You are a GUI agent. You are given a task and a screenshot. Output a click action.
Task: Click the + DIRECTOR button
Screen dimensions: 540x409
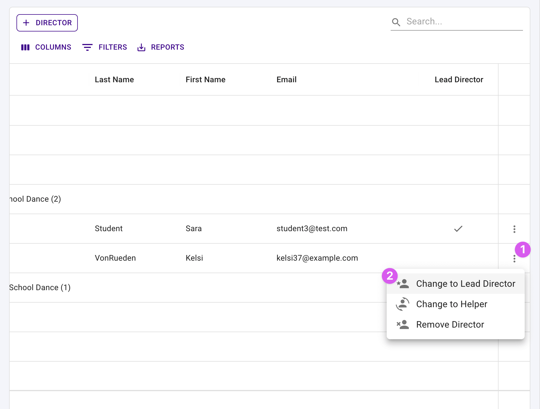[x=47, y=23]
